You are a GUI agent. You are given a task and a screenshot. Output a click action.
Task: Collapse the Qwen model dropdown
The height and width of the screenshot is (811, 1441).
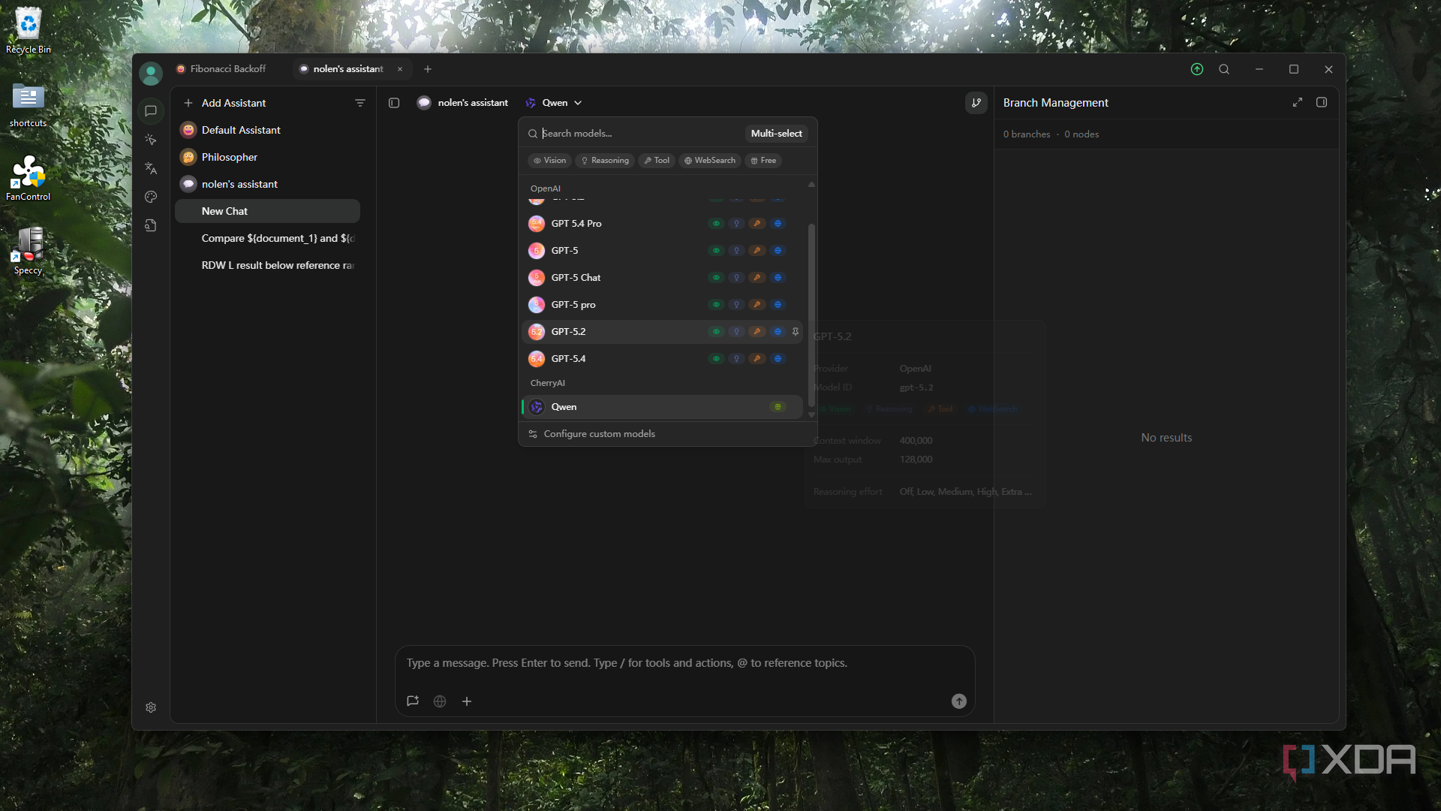[x=554, y=103]
